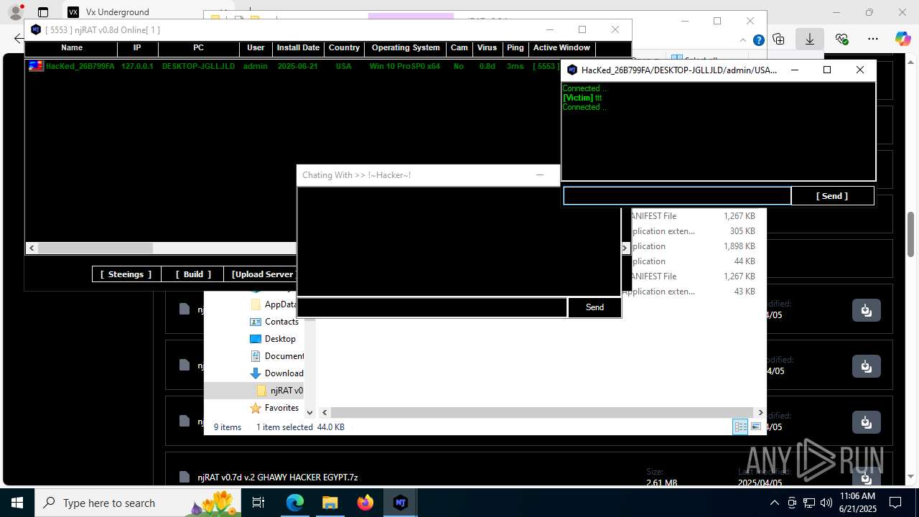Click njRAT list scrollbar left arrow

tap(32, 248)
